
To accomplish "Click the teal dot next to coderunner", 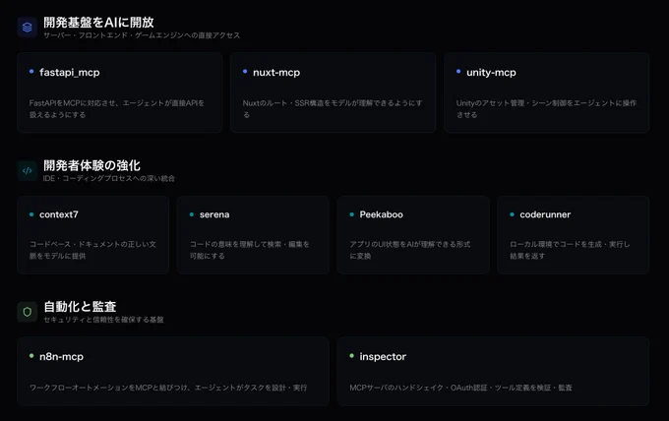I will [x=512, y=214].
